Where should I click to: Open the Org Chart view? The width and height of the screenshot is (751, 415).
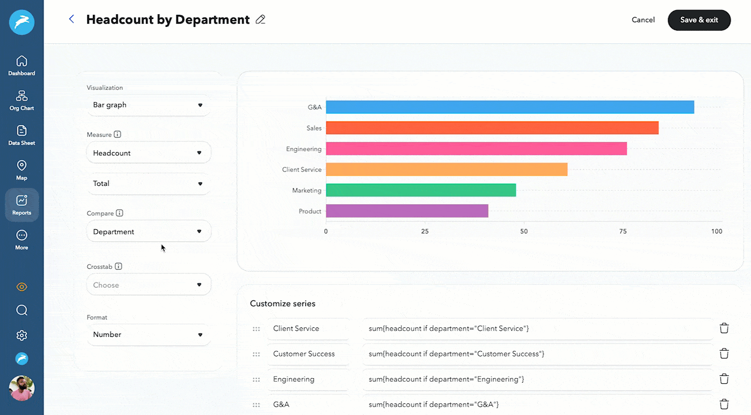click(x=21, y=100)
